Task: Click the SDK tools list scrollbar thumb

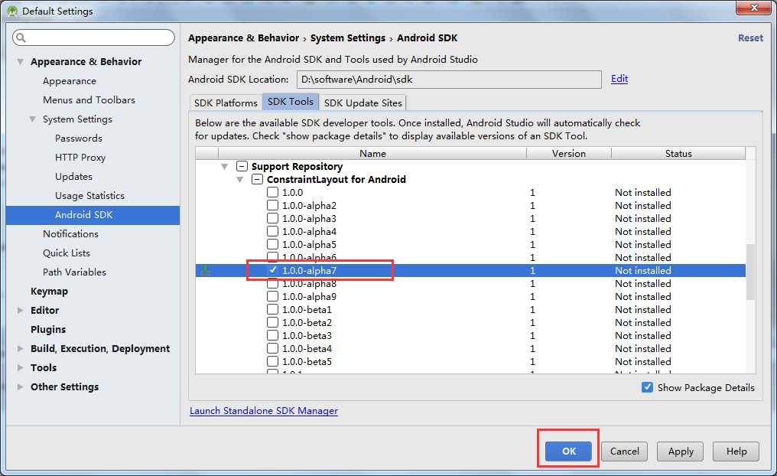Action: [x=750, y=272]
